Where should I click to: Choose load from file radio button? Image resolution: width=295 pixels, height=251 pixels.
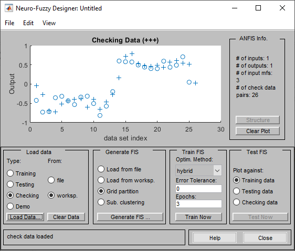51,180
